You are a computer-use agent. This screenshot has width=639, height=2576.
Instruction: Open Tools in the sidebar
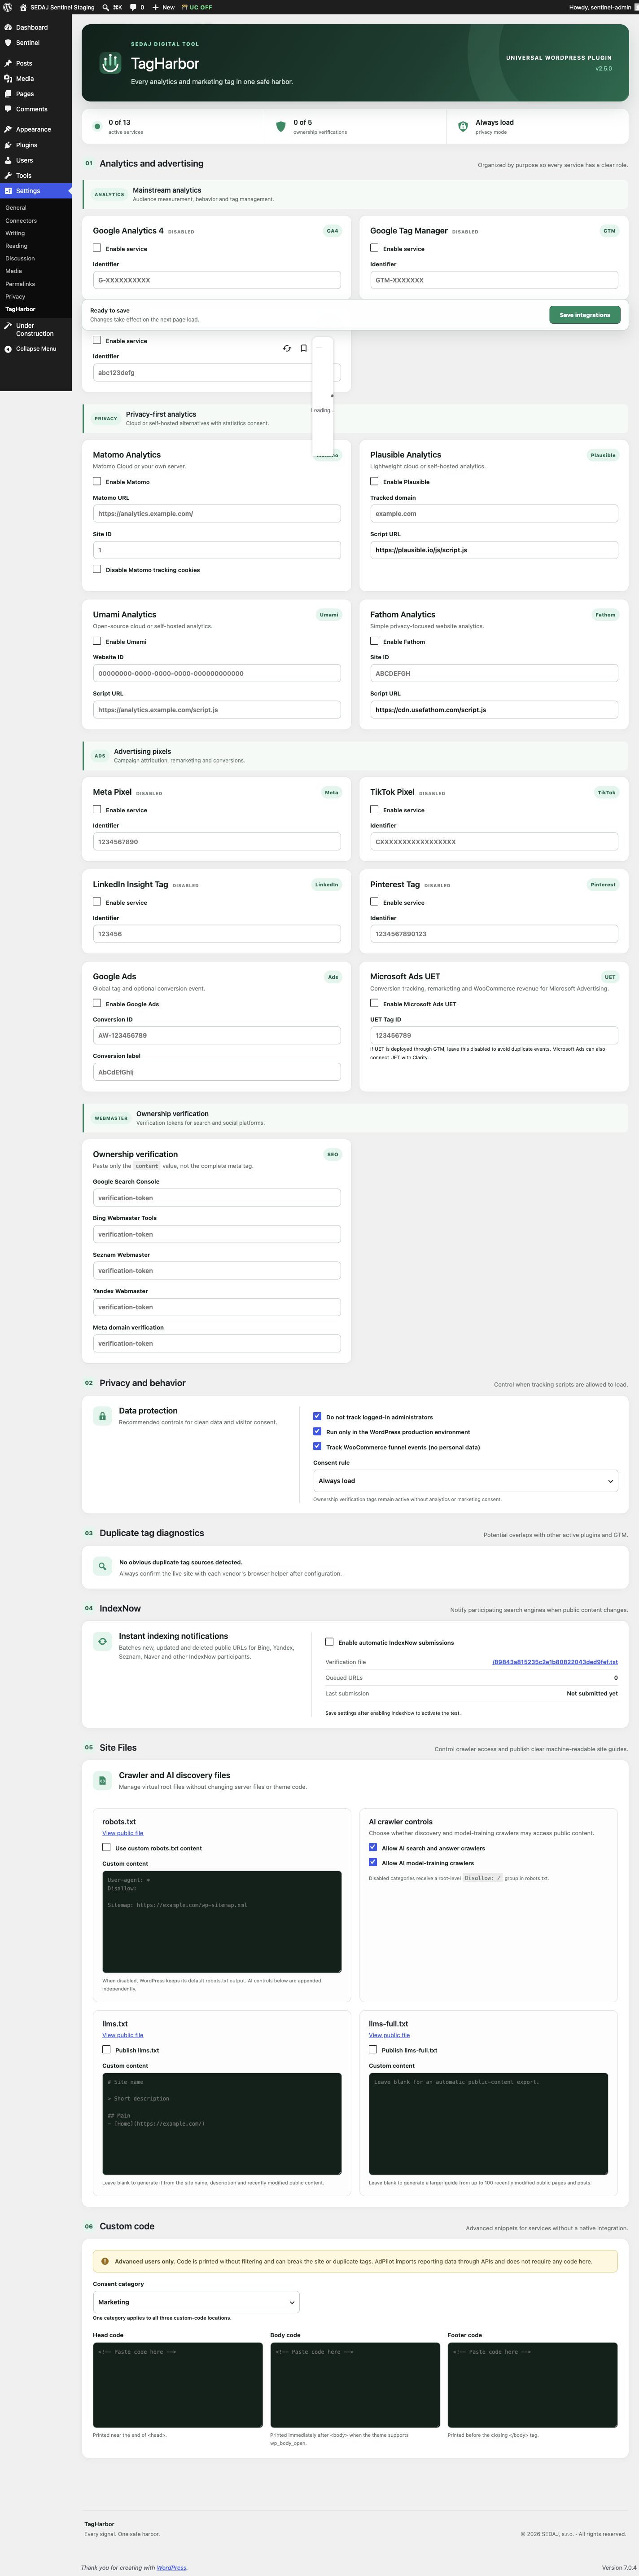tap(36, 175)
